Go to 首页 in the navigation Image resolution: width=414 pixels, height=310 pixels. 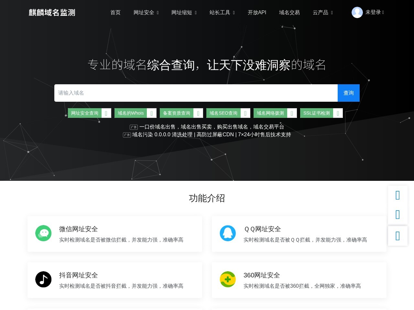[x=115, y=13]
